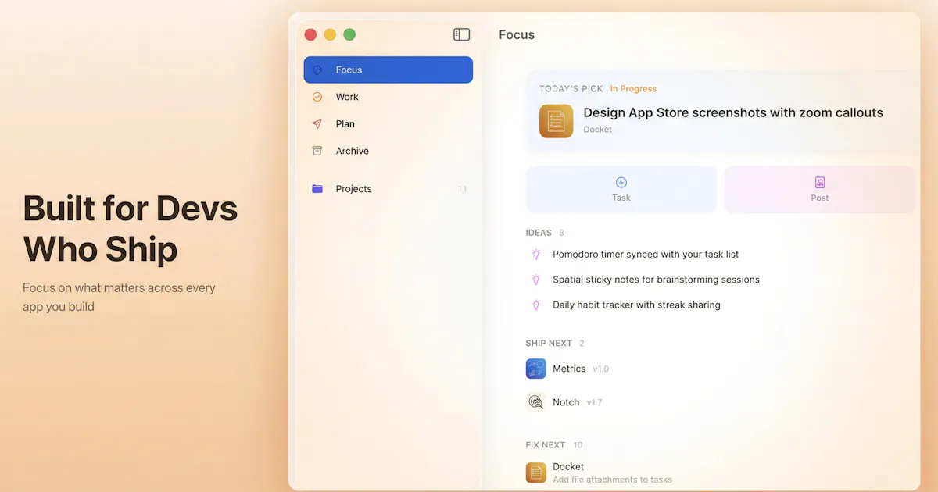This screenshot has height=492, width=938.
Task: Click lightbulb icon beside Pomodoro timer idea
Action: tap(536, 255)
